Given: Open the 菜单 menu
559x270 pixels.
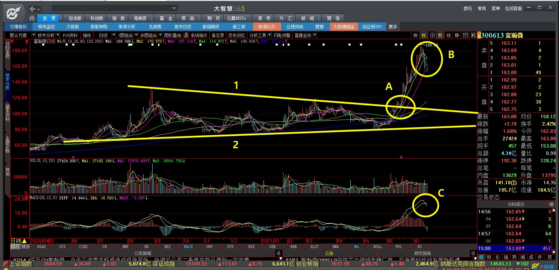Looking at the screenshot, I should tap(496, 8).
